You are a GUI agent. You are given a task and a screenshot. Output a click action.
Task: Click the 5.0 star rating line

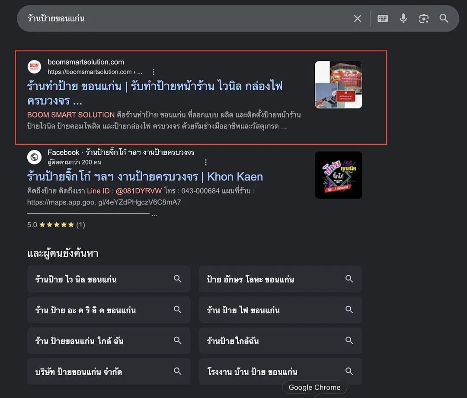coord(56,225)
